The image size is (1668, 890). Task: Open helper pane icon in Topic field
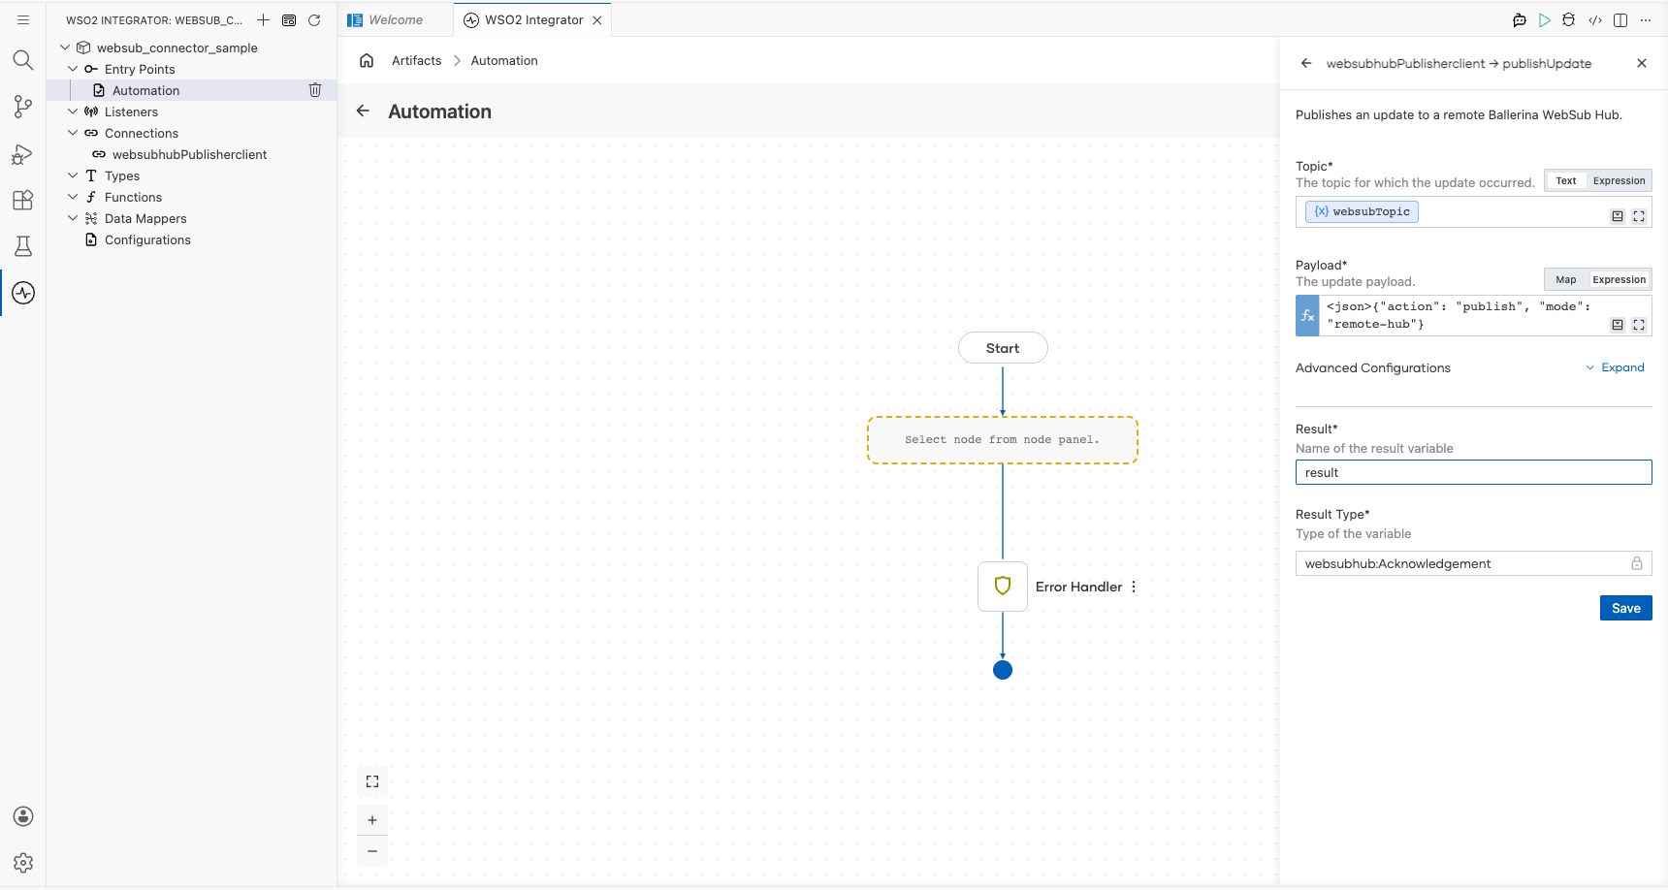(1618, 216)
